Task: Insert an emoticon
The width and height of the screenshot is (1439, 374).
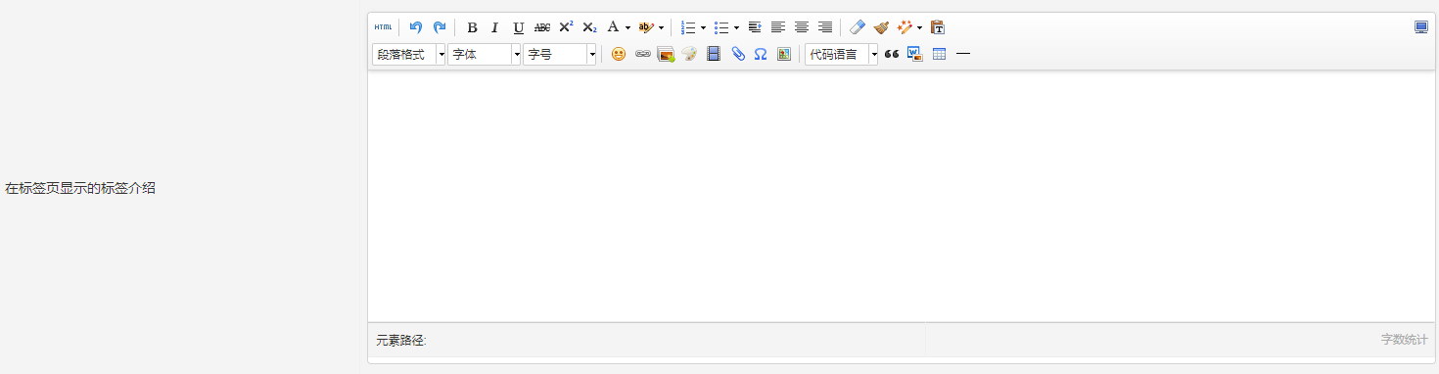Action: (619, 55)
